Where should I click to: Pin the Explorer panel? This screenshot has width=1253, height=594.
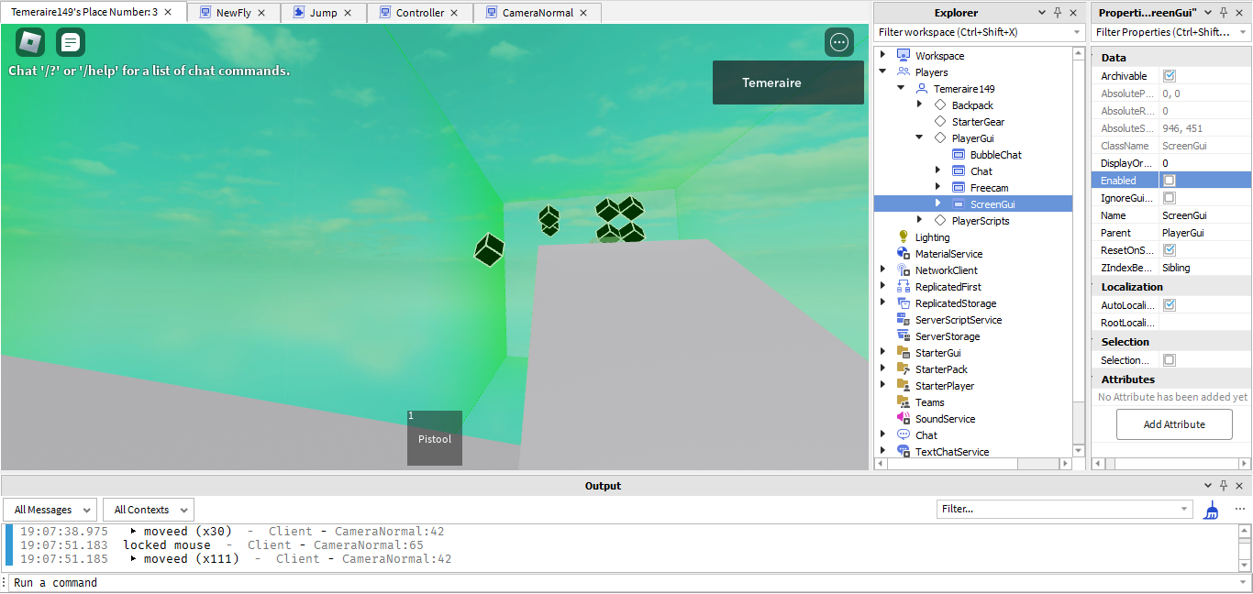pyautogui.click(x=1058, y=13)
